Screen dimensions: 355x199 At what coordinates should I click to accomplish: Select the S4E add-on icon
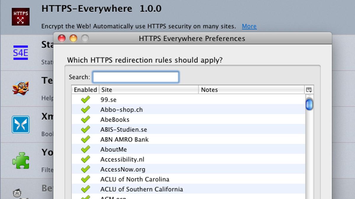[x=20, y=53]
